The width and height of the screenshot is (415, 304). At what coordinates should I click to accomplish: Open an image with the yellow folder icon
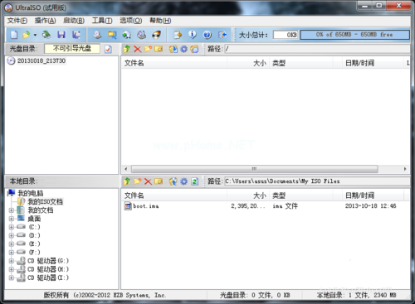click(26, 35)
